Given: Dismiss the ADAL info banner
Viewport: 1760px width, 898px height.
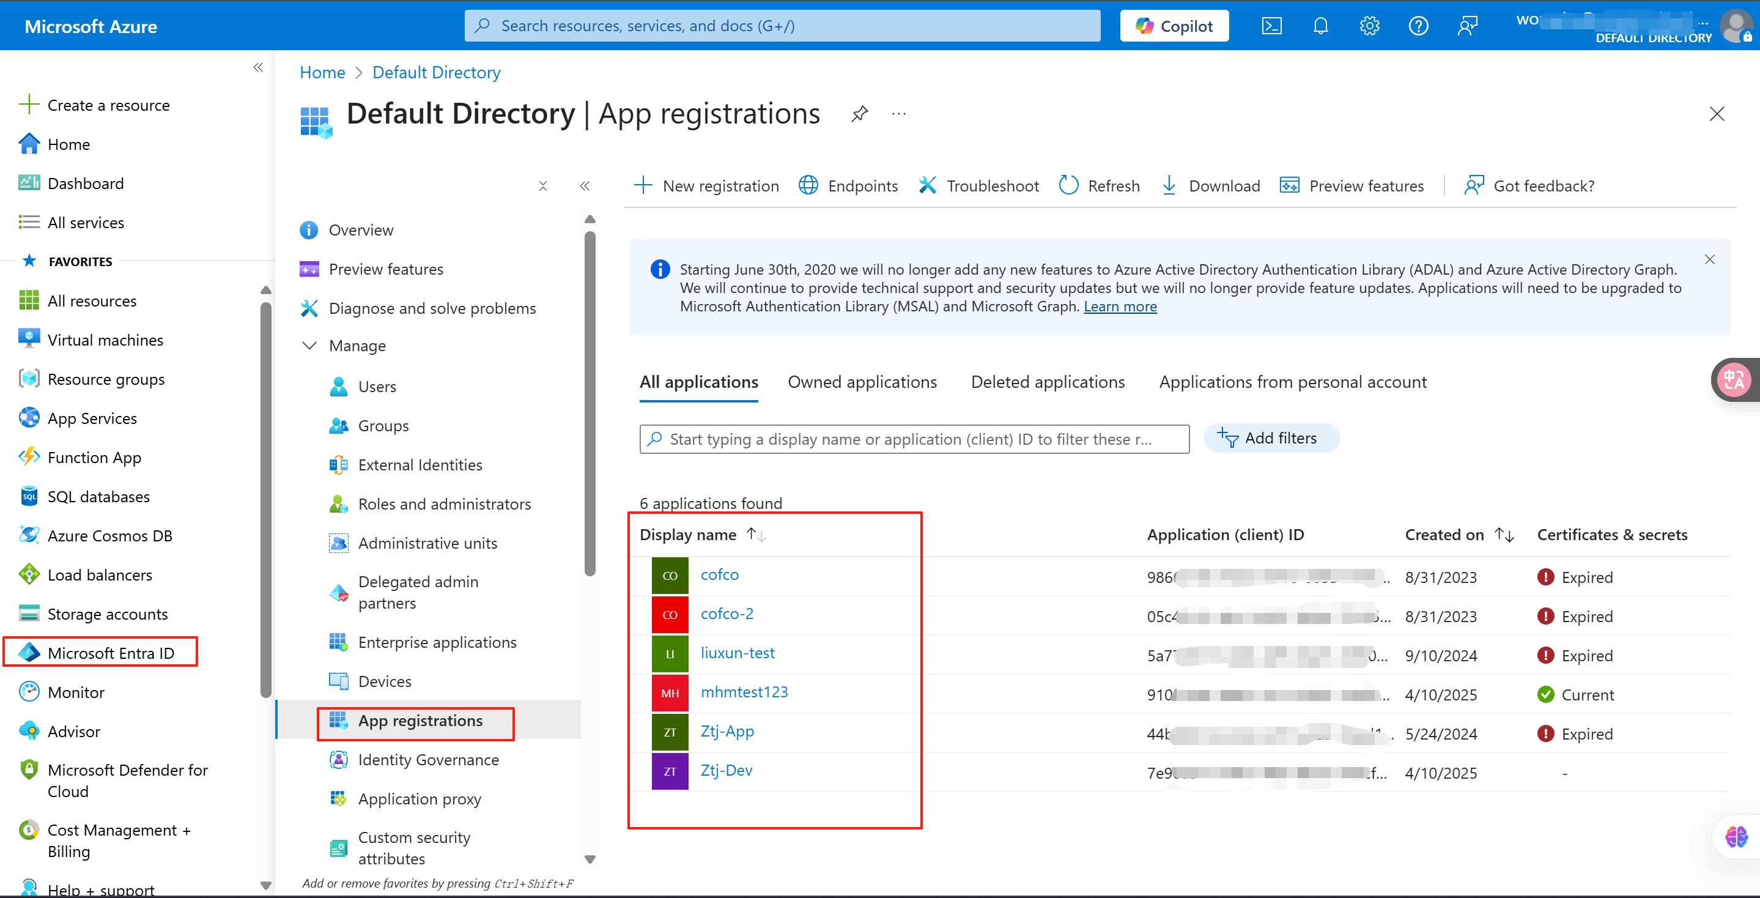Looking at the screenshot, I should (x=1709, y=260).
